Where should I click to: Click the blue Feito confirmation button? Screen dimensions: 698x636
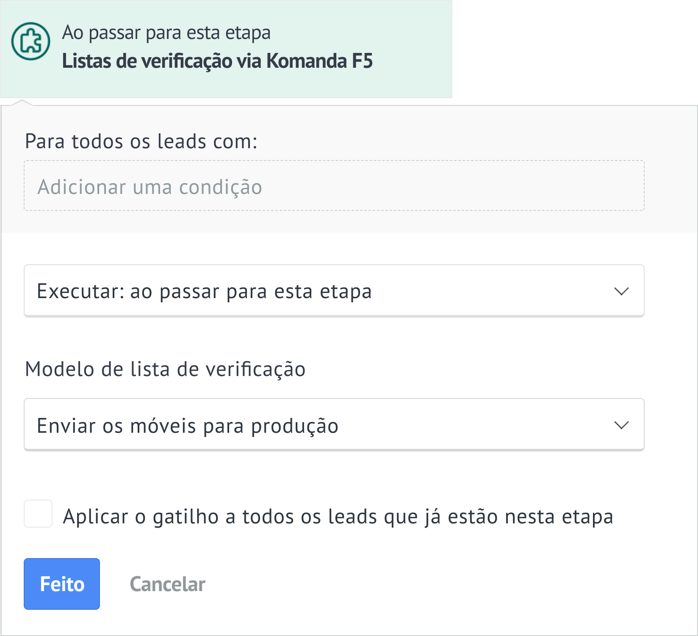point(61,584)
